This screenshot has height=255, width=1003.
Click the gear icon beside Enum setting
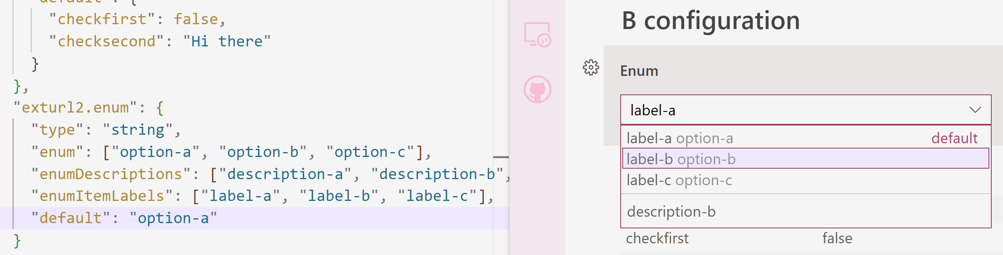(x=591, y=68)
